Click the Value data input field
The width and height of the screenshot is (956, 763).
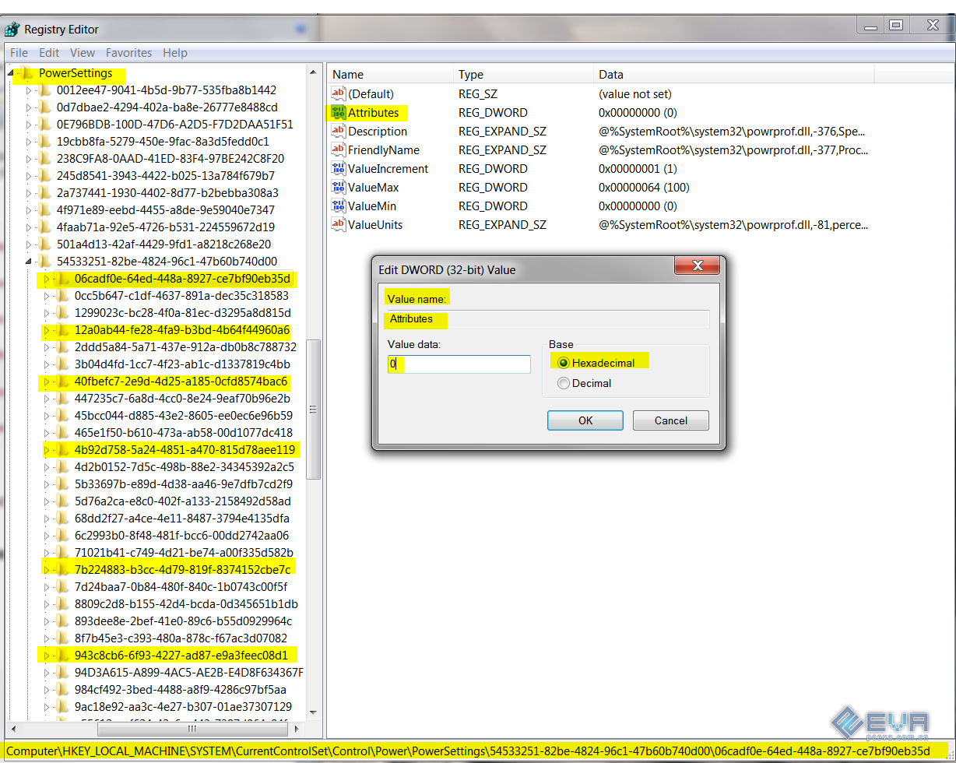tap(459, 364)
